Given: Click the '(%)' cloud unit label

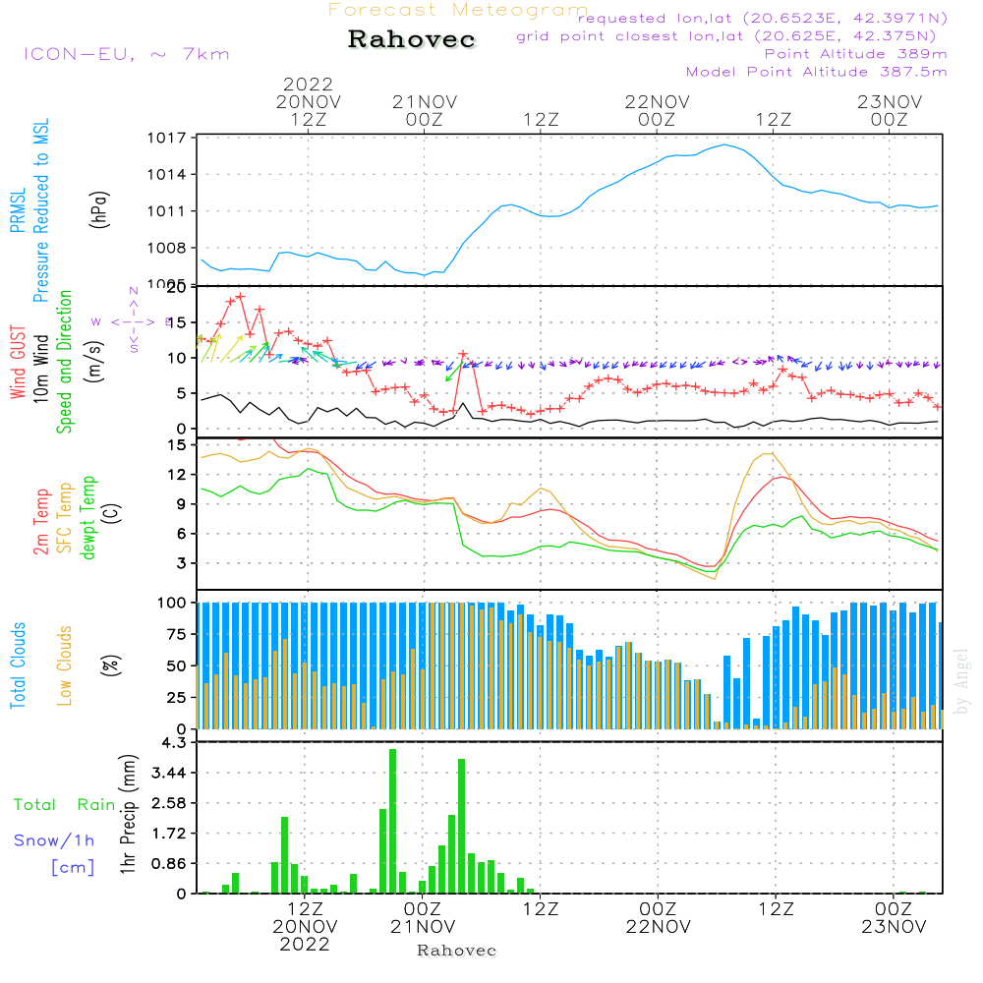Looking at the screenshot, I should pyautogui.click(x=111, y=665).
